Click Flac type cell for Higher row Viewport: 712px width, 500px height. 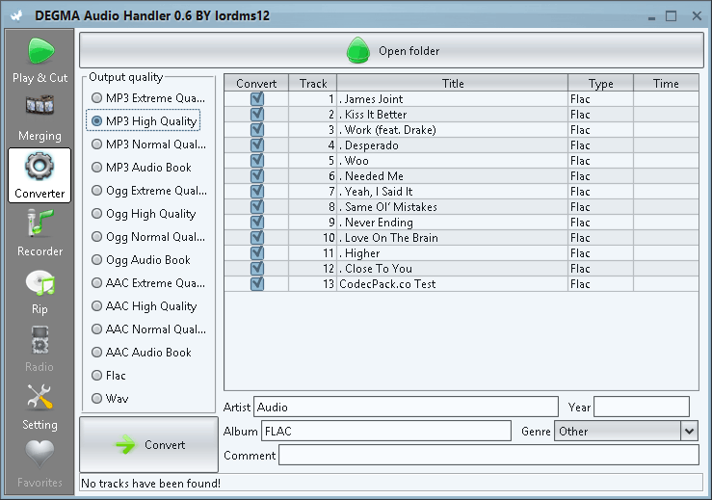point(600,253)
